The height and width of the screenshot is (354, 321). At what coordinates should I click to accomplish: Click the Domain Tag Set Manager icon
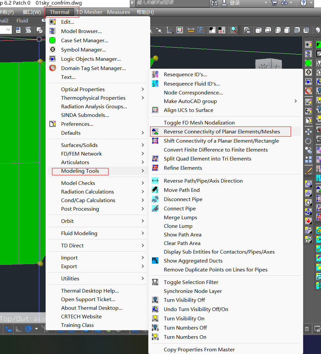pyautogui.click(x=53, y=68)
